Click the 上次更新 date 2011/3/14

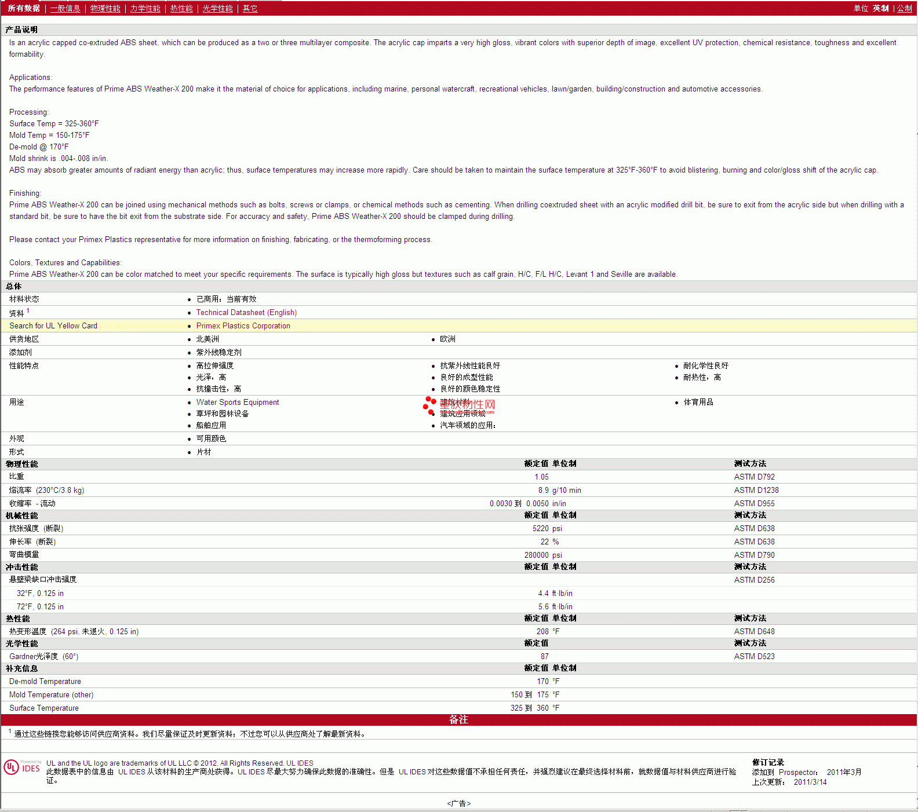pos(810,782)
